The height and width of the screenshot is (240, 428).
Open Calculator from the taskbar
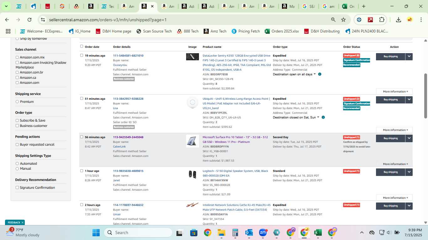(x=235, y=232)
